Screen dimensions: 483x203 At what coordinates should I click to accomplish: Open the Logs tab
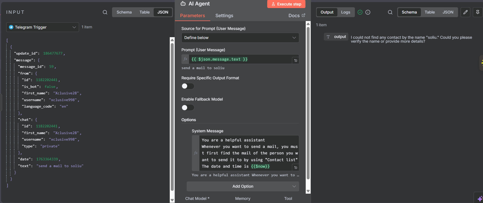[345, 12]
